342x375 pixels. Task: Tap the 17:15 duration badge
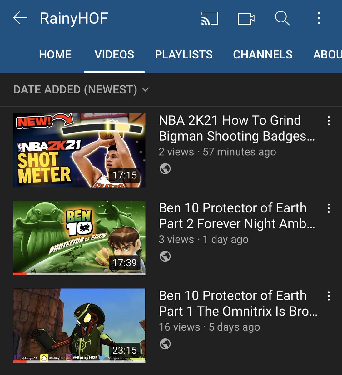125,175
